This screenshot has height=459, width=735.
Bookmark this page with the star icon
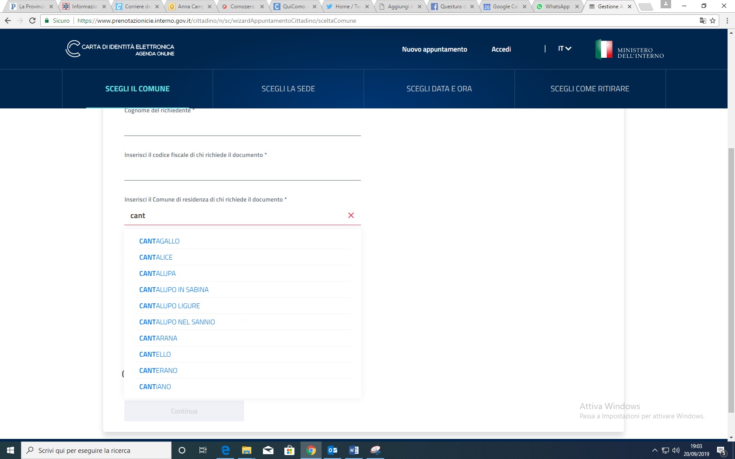[713, 21]
